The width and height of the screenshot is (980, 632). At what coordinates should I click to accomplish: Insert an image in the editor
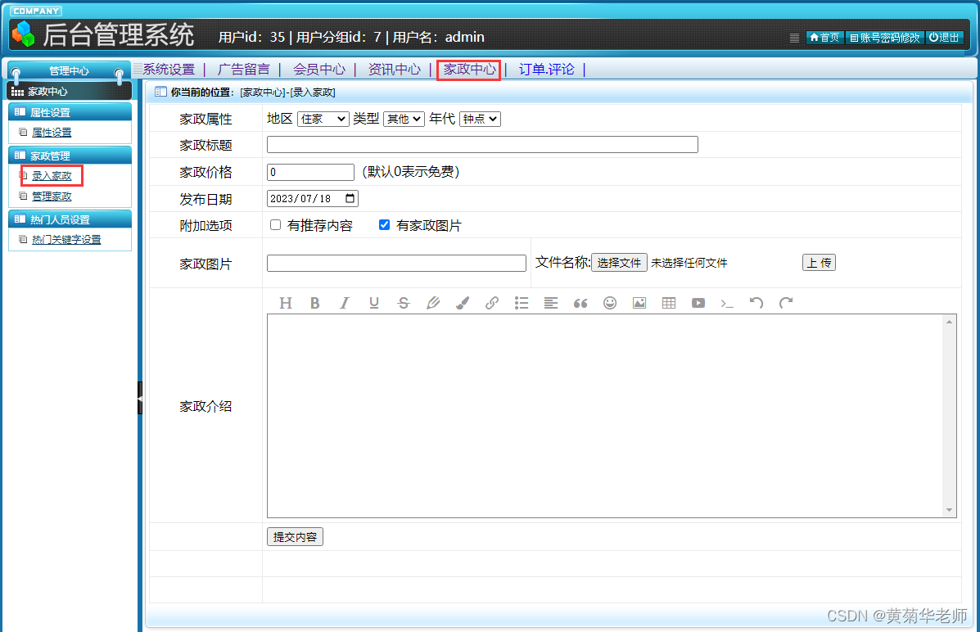639,303
